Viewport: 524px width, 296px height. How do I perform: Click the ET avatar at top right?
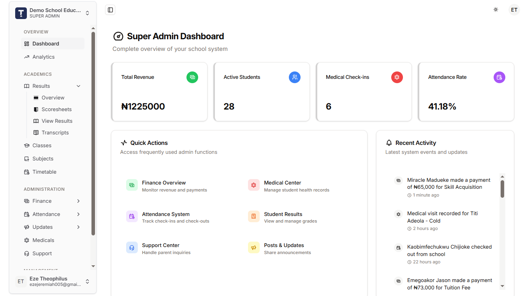(514, 9)
